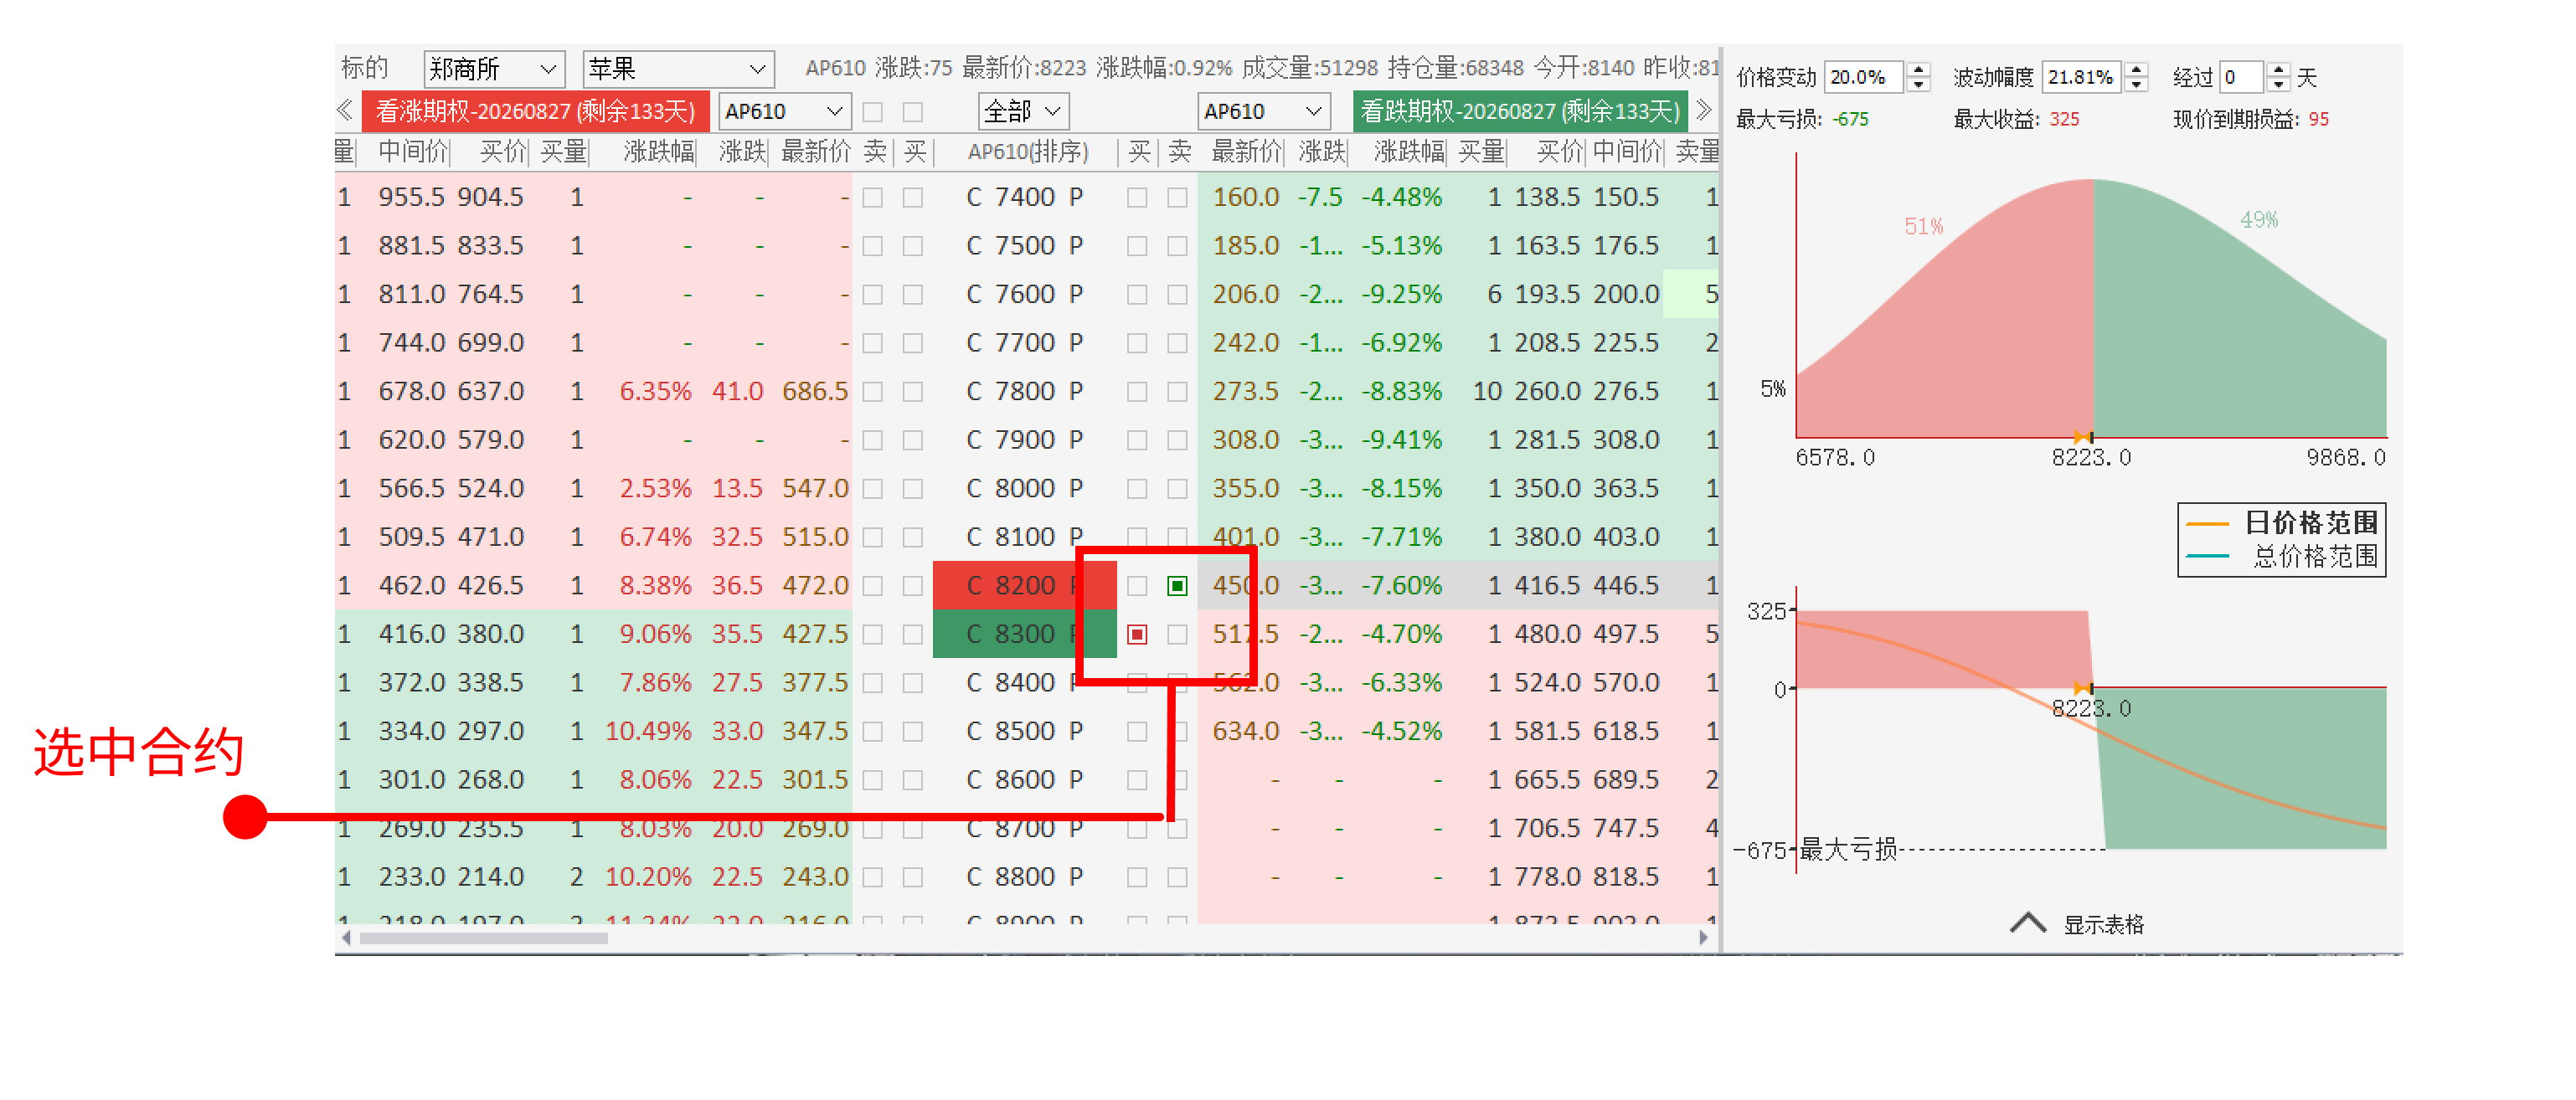Screen dimensions: 2576x1100
Task: Click the horizontal scrollbar thumb
Action: tap(483, 938)
